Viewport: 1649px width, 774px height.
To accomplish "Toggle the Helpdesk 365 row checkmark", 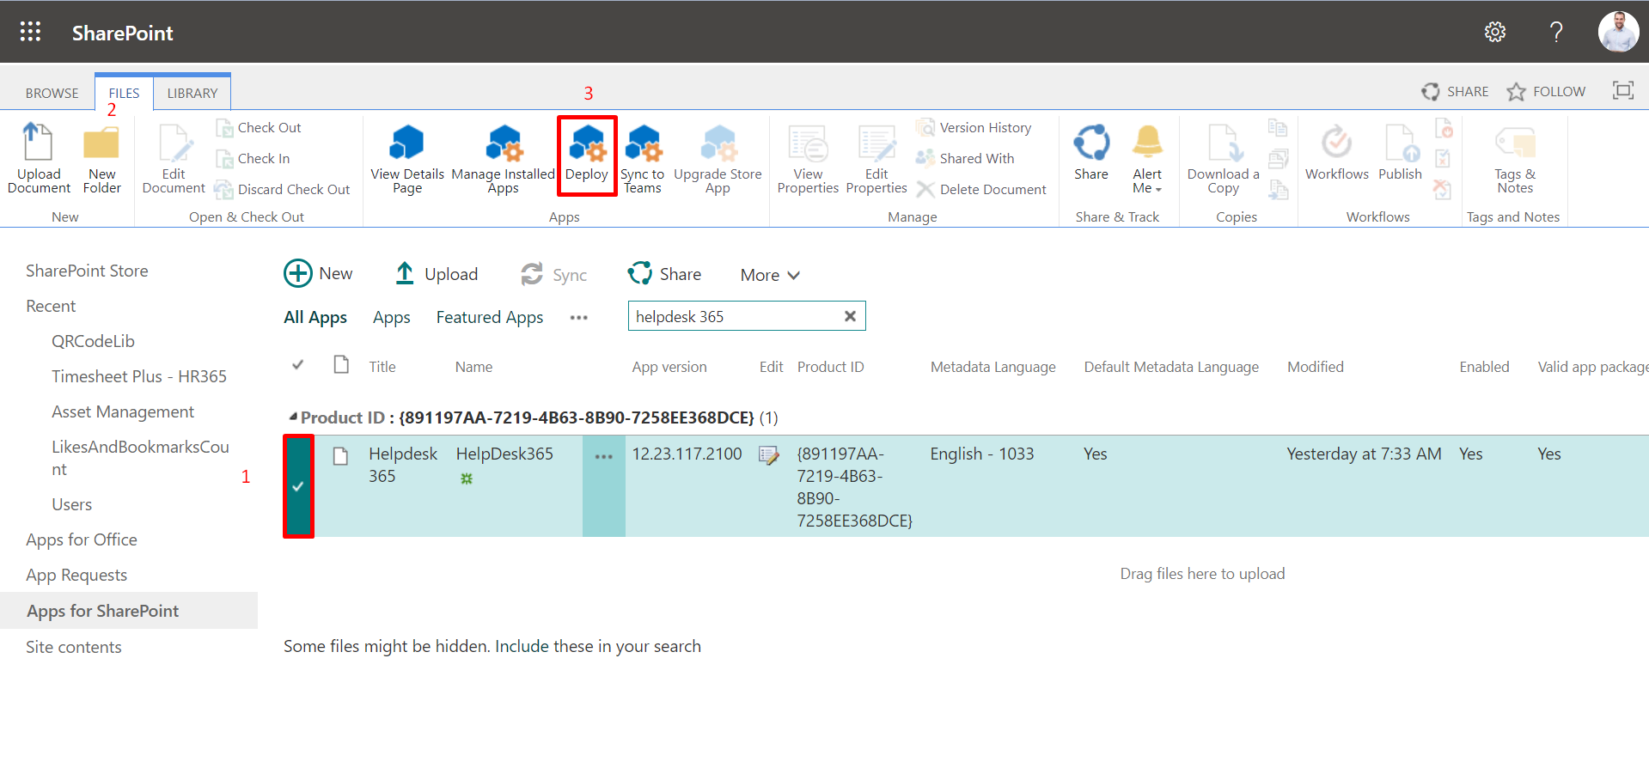I will [x=298, y=486].
